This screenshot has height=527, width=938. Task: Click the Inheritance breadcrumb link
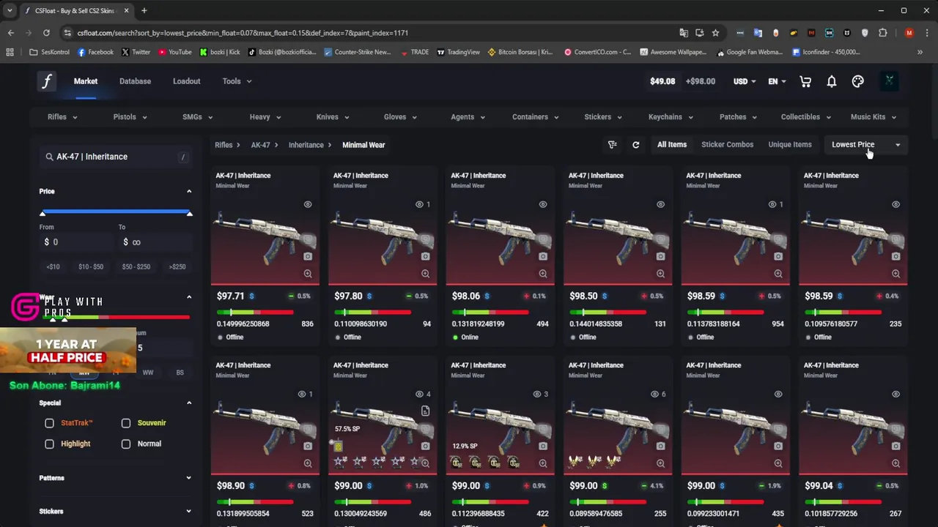pyautogui.click(x=306, y=145)
